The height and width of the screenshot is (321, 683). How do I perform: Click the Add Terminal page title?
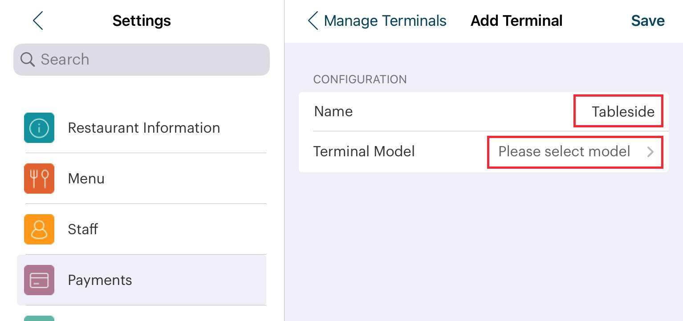pos(516,21)
